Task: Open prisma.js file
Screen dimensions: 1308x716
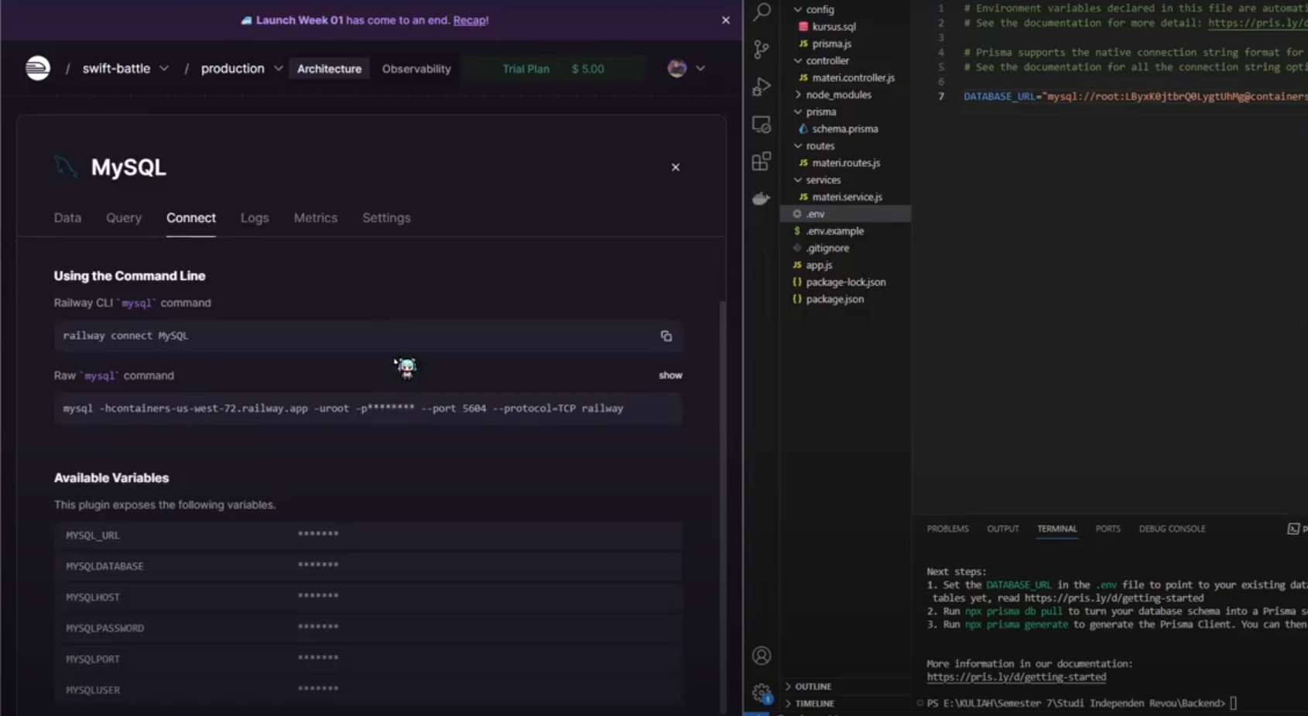Action: 831,43
